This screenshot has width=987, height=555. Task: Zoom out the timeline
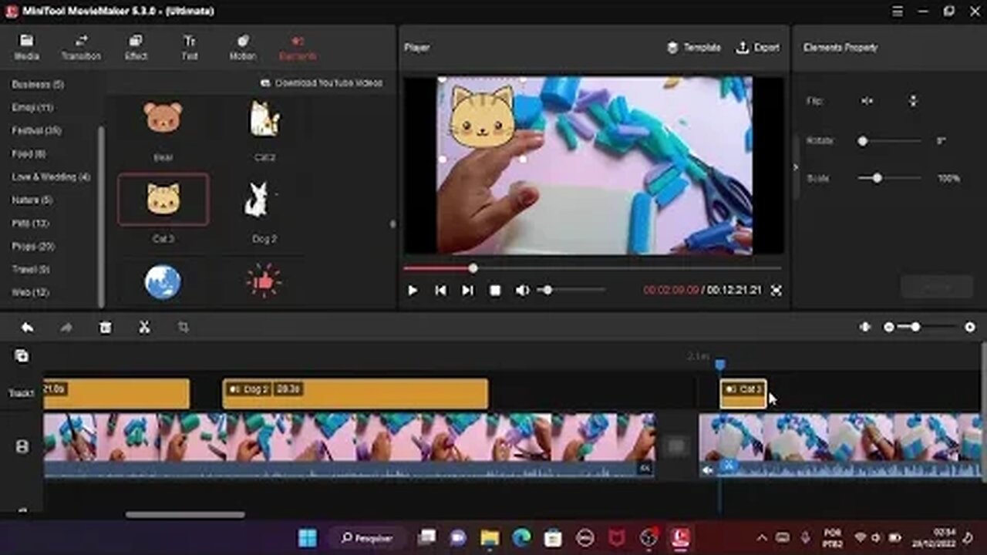[889, 328]
